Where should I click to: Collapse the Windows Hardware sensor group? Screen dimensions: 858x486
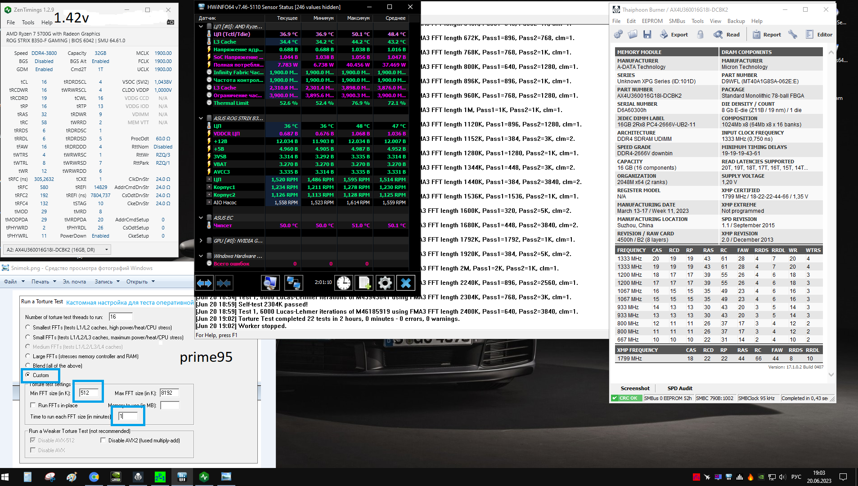click(x=201, y=256)
